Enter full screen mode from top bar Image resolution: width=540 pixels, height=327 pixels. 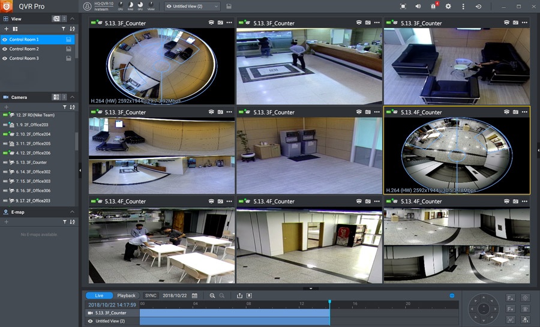pos(403,7)
